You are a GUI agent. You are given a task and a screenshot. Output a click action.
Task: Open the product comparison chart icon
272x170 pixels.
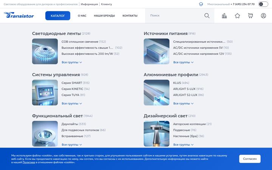(224, 15)
